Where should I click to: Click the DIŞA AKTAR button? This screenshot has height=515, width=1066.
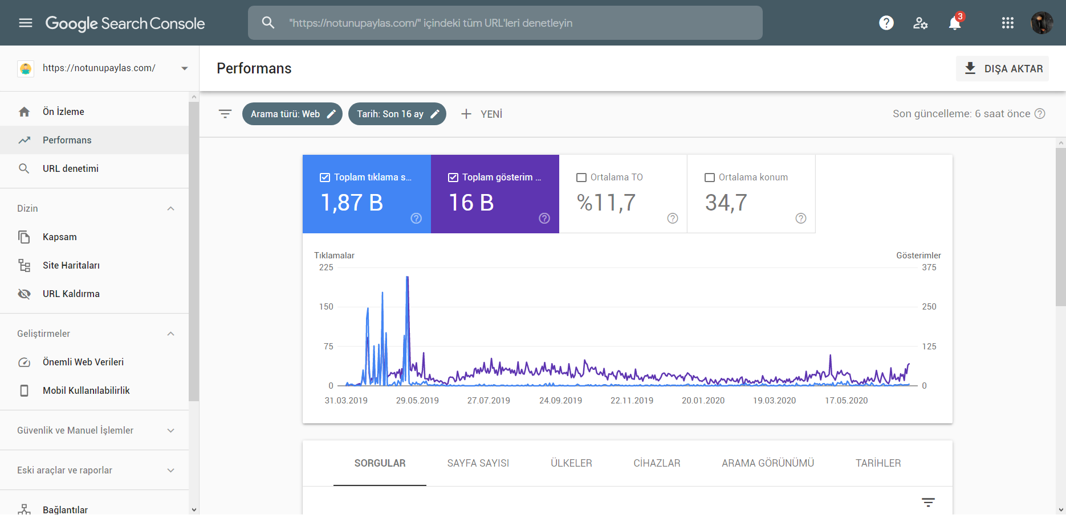1002,68
